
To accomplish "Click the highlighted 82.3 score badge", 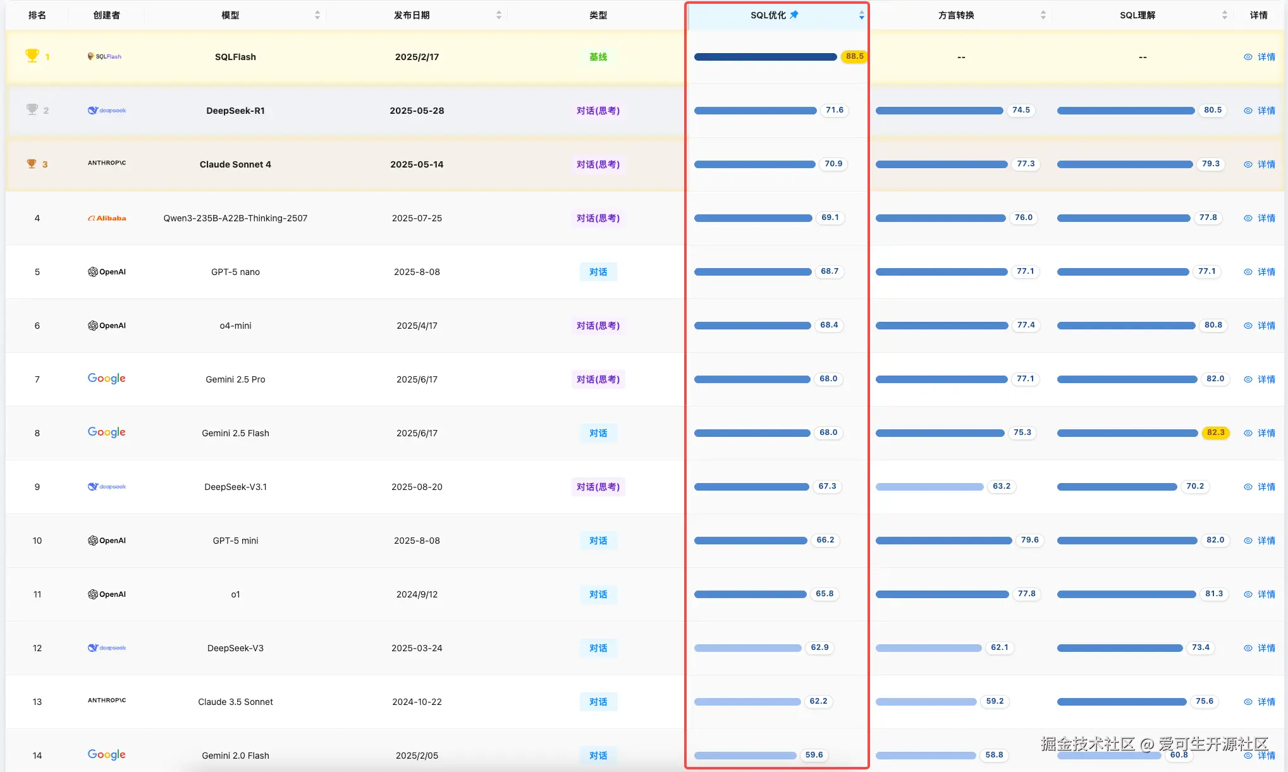I will [x=1215, y=432].
